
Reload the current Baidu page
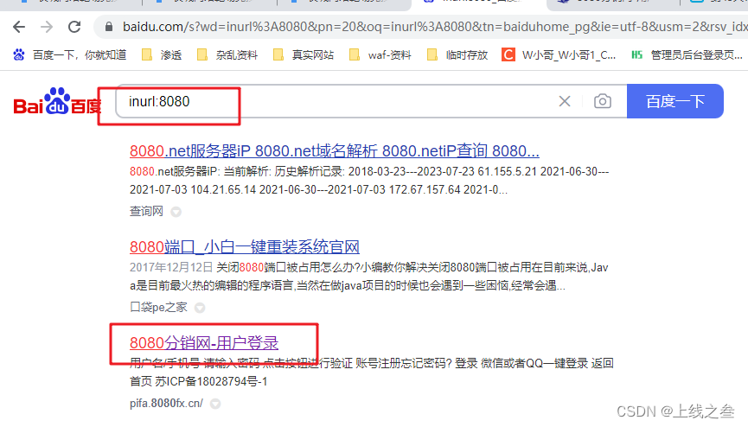(x=74, y=27)
